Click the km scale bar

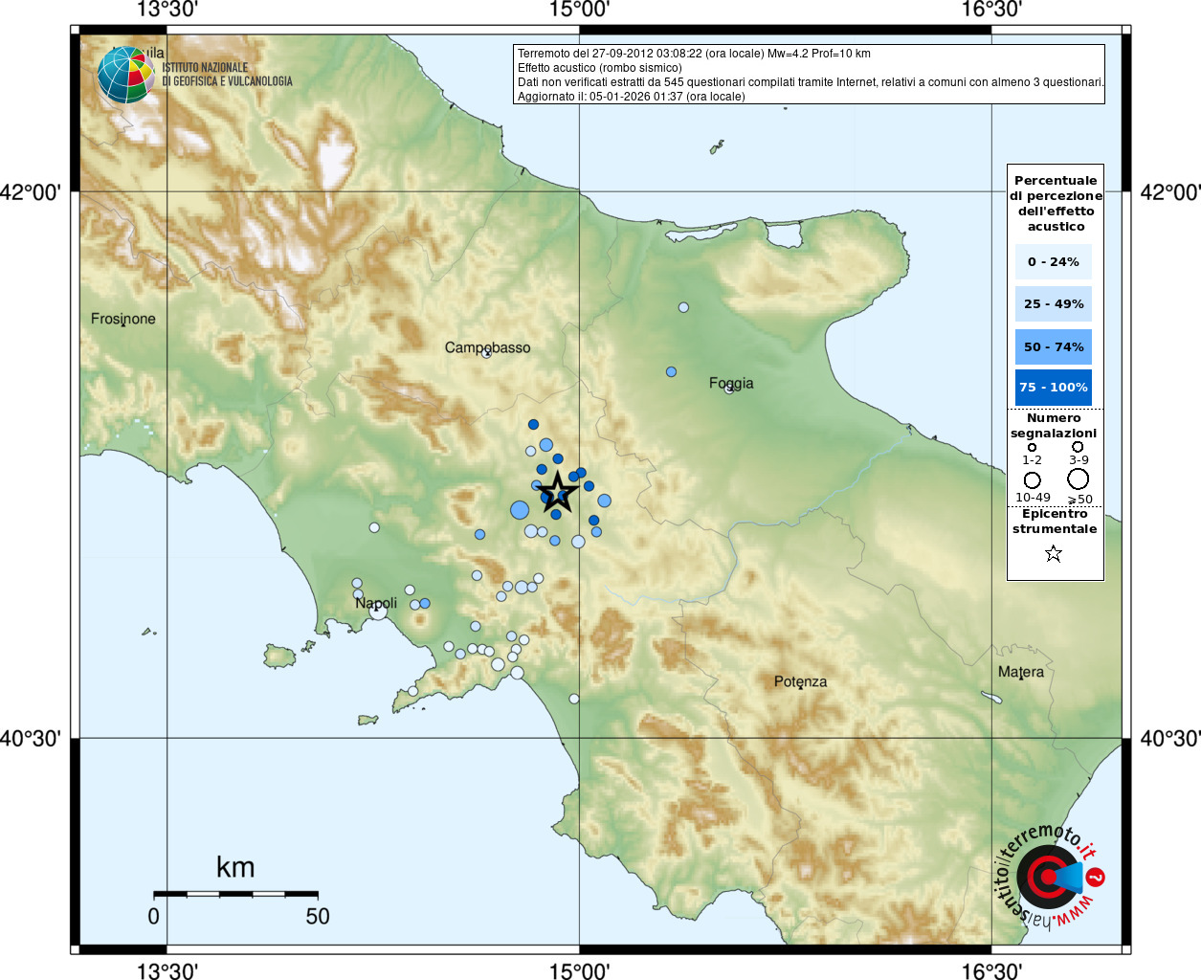click(235, 894)
